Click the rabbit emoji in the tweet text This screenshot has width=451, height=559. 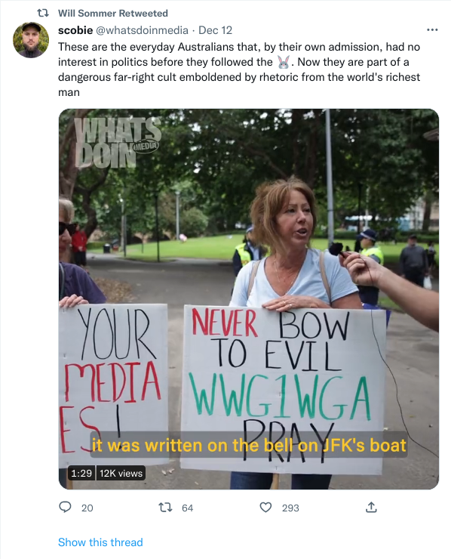(284, 63)
